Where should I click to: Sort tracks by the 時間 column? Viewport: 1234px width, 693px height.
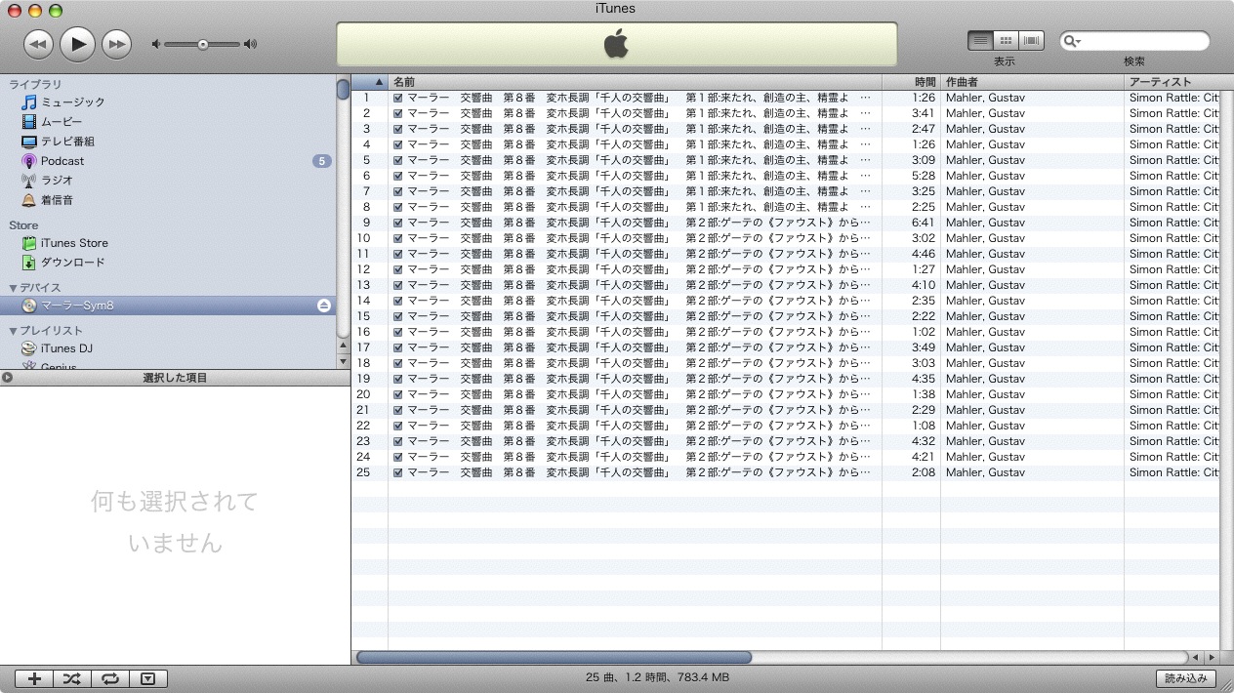911,82
